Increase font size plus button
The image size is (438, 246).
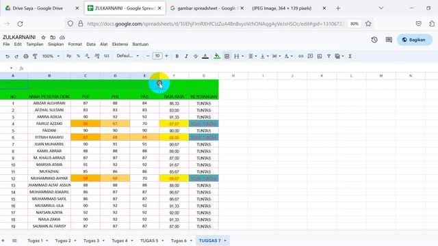coord(166,56)
